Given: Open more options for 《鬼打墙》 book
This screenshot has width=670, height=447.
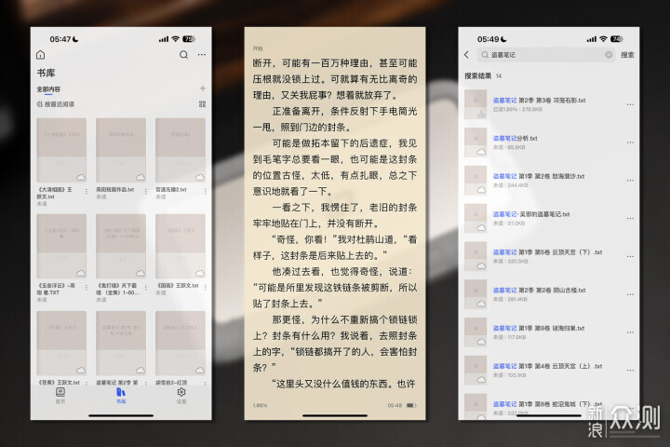Looking at the screenshot, I should [146, 288].
